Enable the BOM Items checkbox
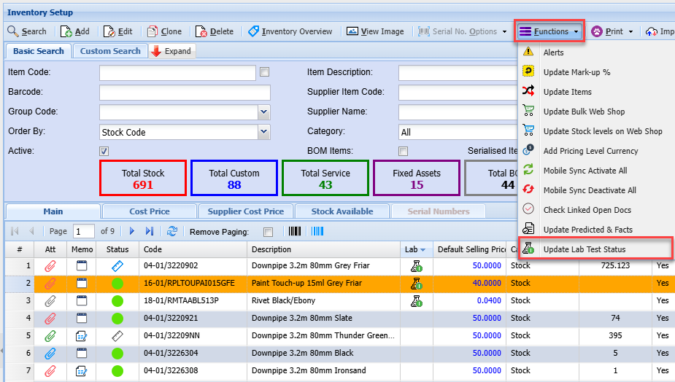 click(x=403, y=151)
